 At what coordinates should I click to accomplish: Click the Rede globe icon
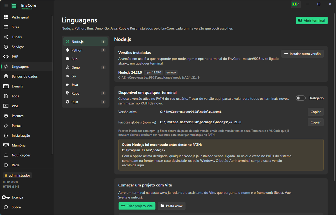[x=6, y=165]
